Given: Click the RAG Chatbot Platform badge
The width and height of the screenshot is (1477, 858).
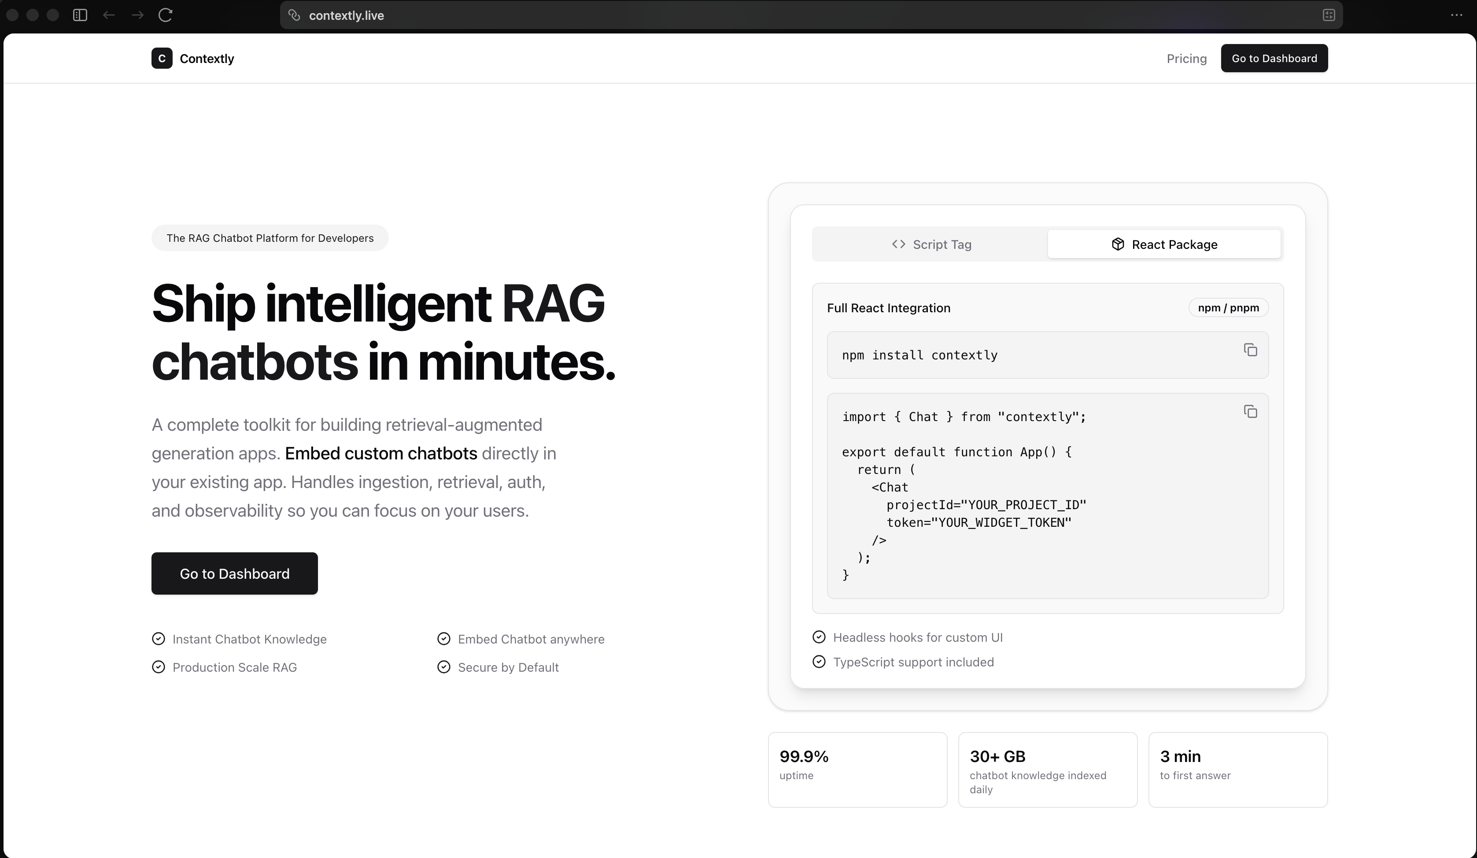Looking at the screenshot, I should (x=269, y=238).
